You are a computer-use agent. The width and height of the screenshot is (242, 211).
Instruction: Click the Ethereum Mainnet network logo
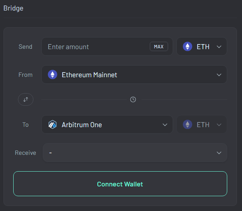pyautogui.click(x=53, y=74)
